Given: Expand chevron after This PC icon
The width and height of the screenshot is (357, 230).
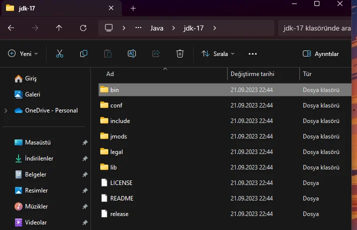Looking at the screenshot, I should [124, 28].
